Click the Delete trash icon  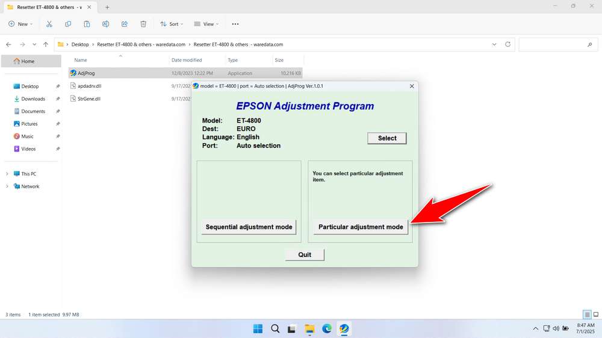click(x=143, y=24)
